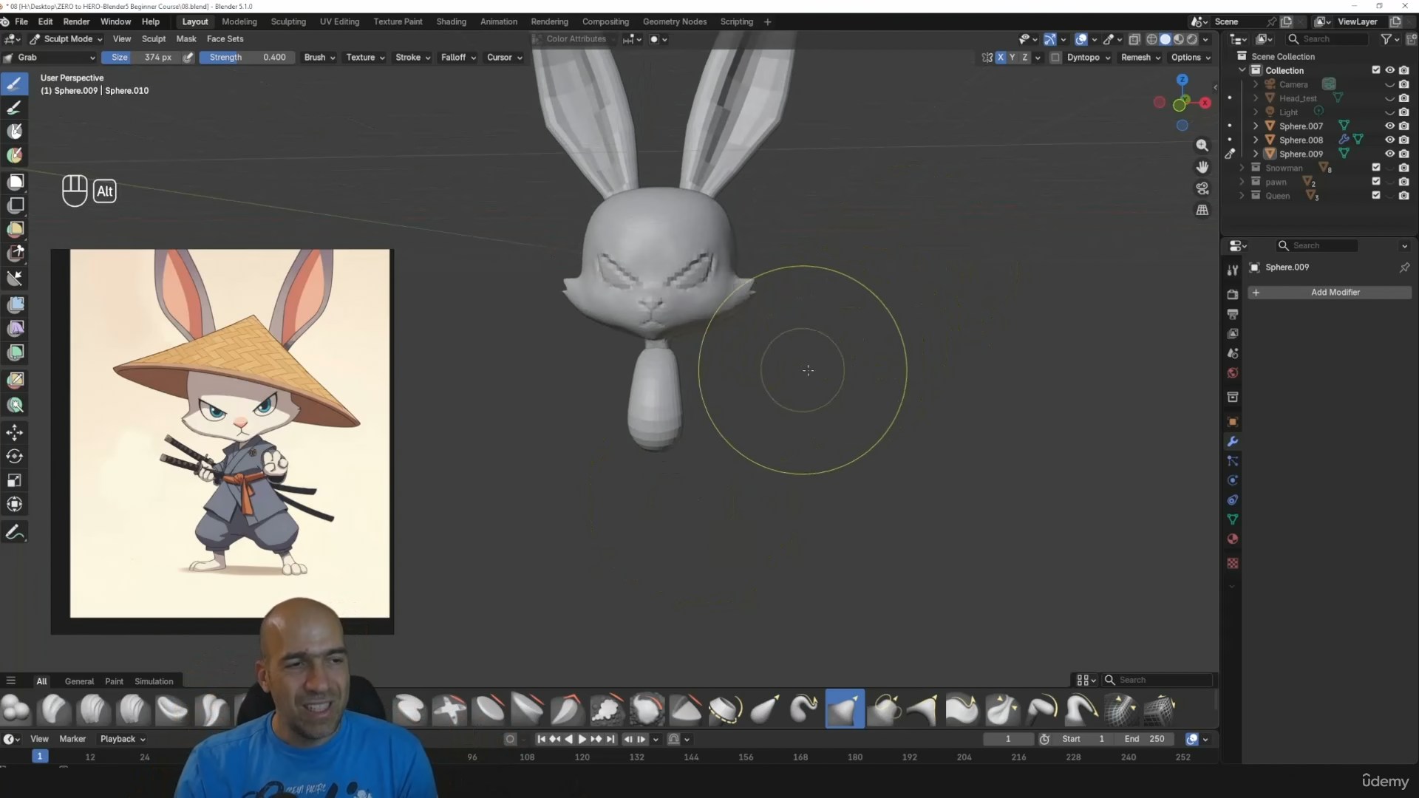Select the Draw brush tool in left toolbar
This screenshot has width=1419, height=798.
(x=15, y=83)
